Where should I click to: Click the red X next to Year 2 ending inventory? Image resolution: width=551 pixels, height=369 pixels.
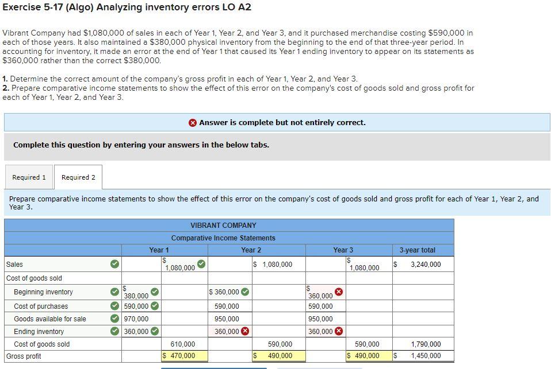coord(245,331)
